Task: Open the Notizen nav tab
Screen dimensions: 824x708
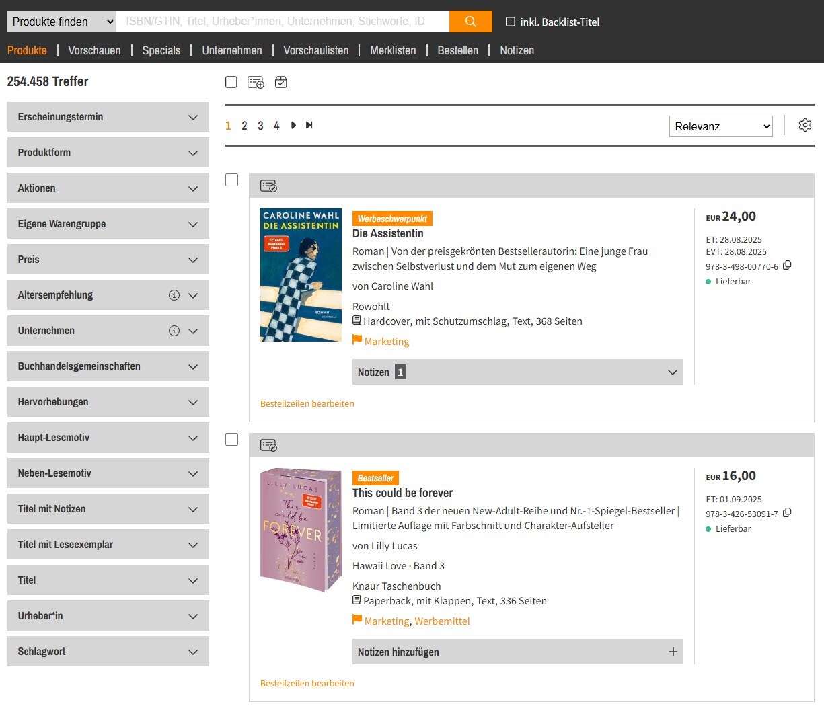Action: pyautogui.click(x=517, y=50)
